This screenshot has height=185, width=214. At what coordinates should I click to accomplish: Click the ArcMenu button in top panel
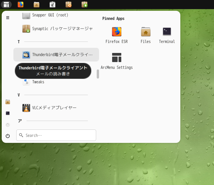[6, 5]
